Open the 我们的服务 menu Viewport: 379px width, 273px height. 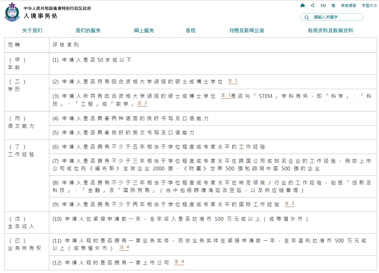tap(87, 31)
